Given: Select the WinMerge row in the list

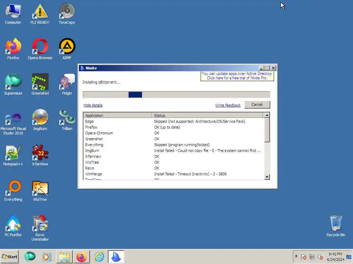Looking at the screenshot, I should click(x=173, y=174).
